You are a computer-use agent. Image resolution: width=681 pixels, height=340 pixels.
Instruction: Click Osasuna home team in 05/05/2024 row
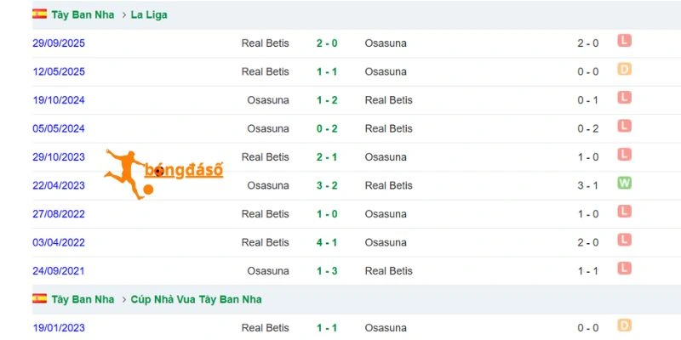(x=268, y=129)
